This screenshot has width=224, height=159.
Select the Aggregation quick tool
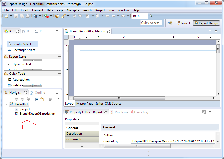(19, 79)
